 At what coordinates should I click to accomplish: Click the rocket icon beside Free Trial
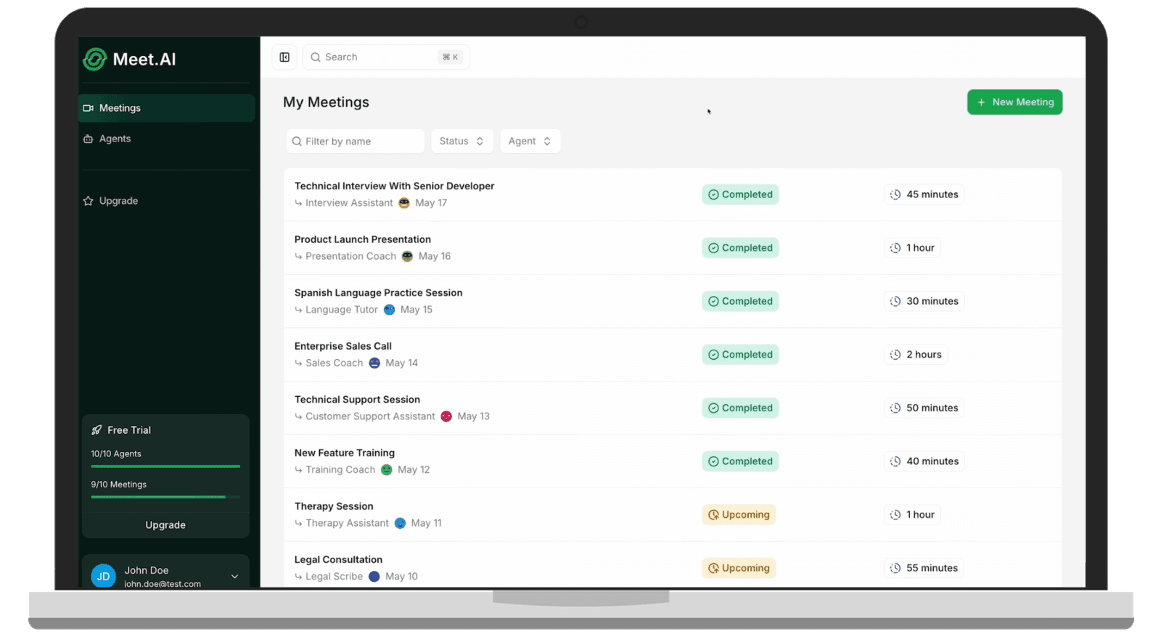(x=97, y=430)
